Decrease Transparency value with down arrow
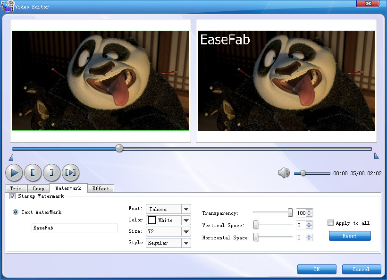 [309, 215]
